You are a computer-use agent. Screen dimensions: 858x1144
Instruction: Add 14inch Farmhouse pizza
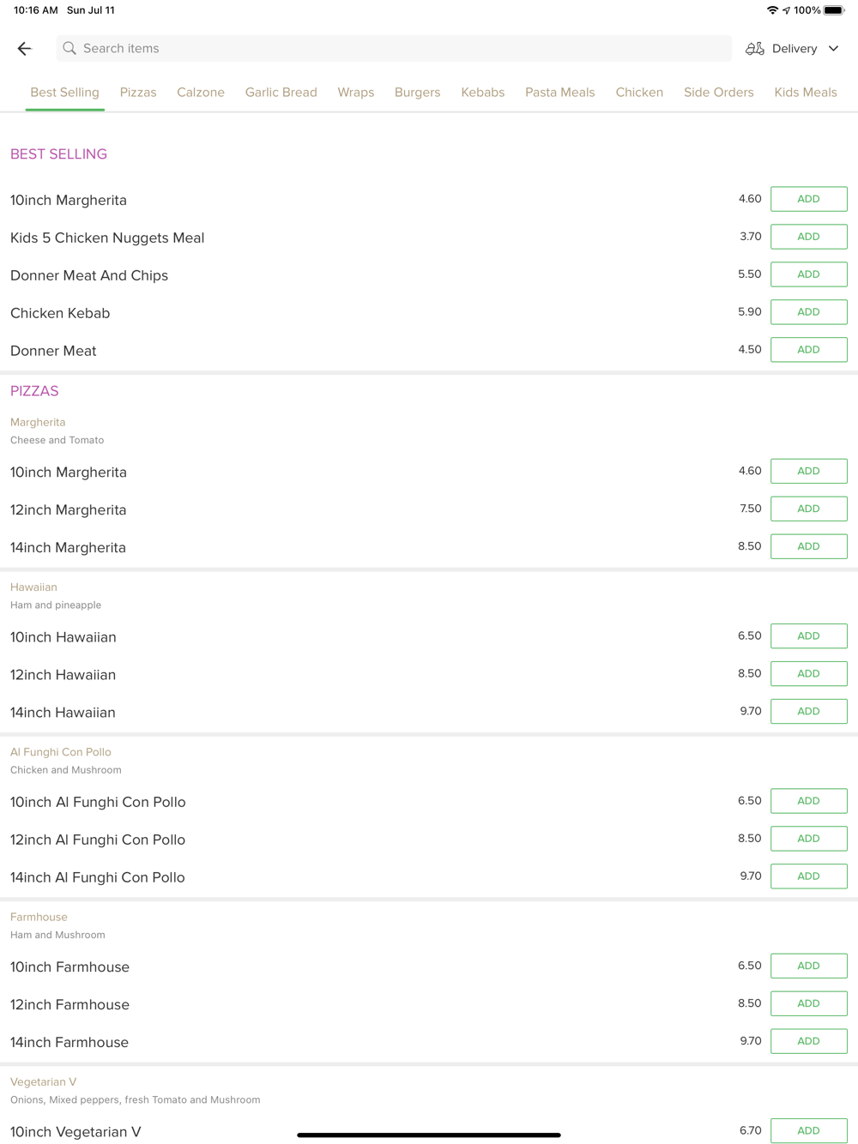[808, 1041]
